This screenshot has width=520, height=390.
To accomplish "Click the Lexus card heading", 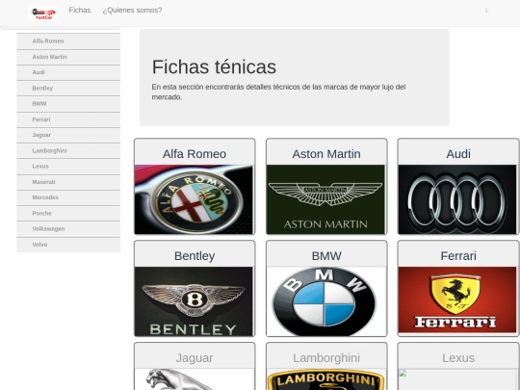I will coord(458,358).
